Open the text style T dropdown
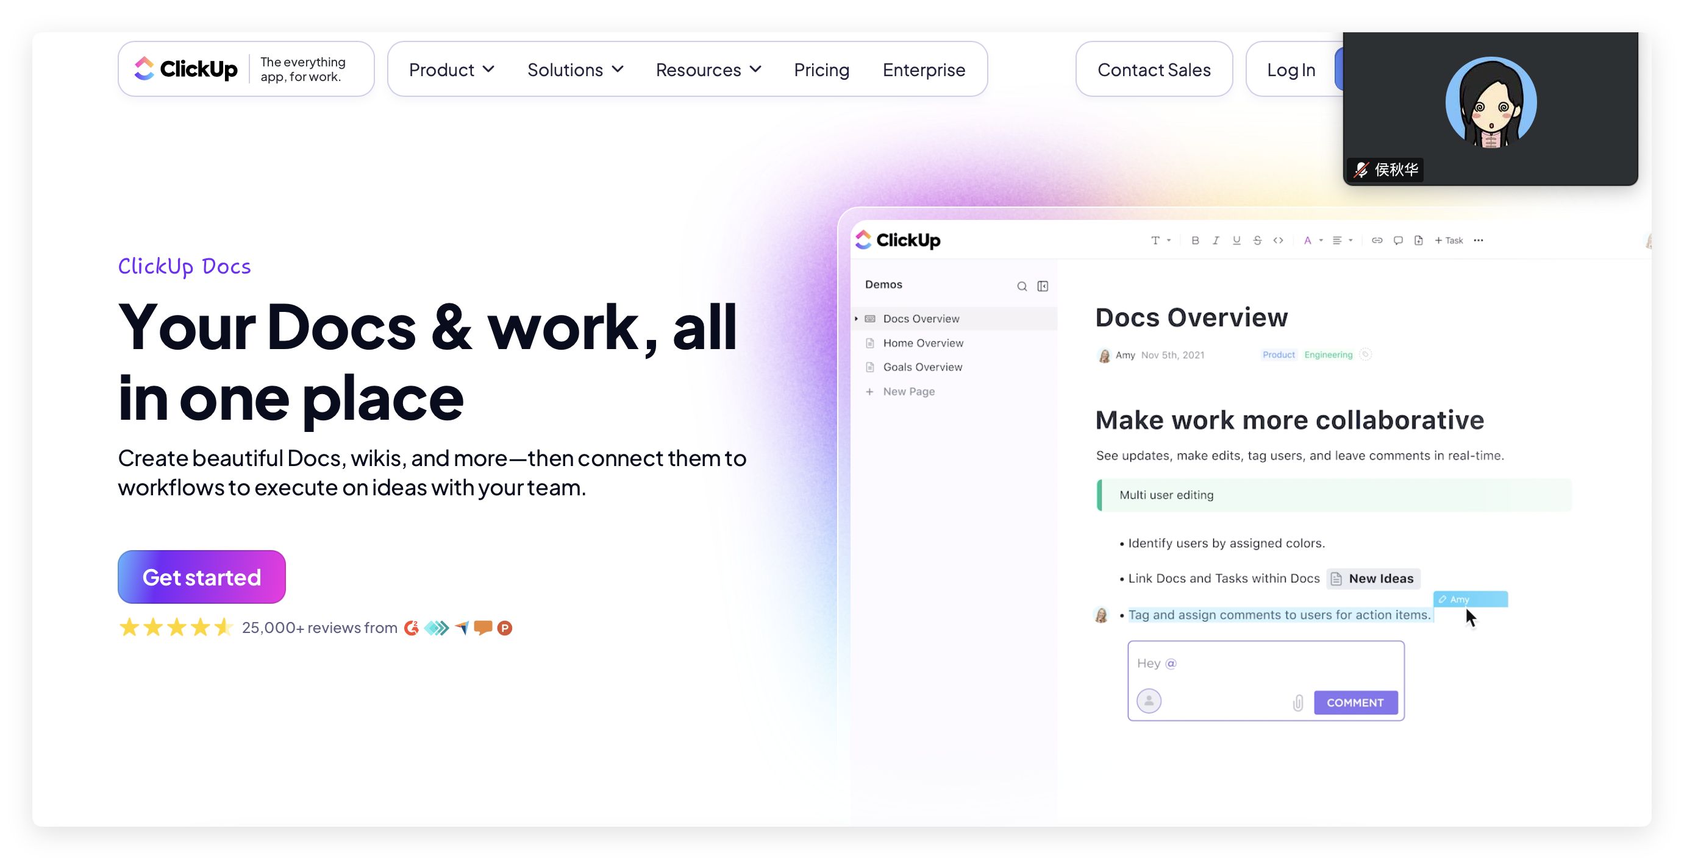 (x=1160, y=241)
